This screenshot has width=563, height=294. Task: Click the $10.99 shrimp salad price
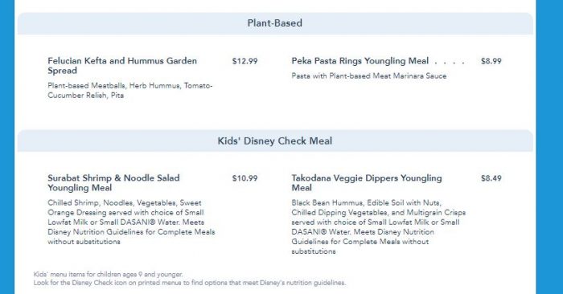(x=245, y=178)
